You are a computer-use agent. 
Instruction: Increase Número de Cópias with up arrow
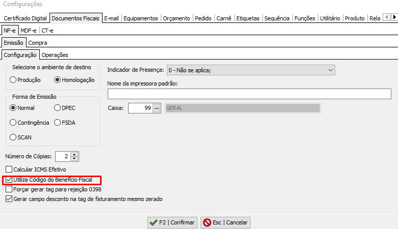click(x=74, y=154)
